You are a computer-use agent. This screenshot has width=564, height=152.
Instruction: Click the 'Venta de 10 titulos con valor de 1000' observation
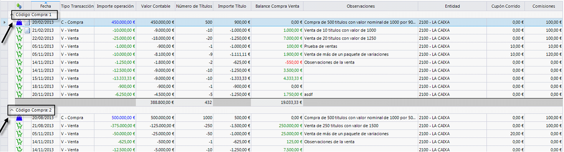[x=361, y=30]
